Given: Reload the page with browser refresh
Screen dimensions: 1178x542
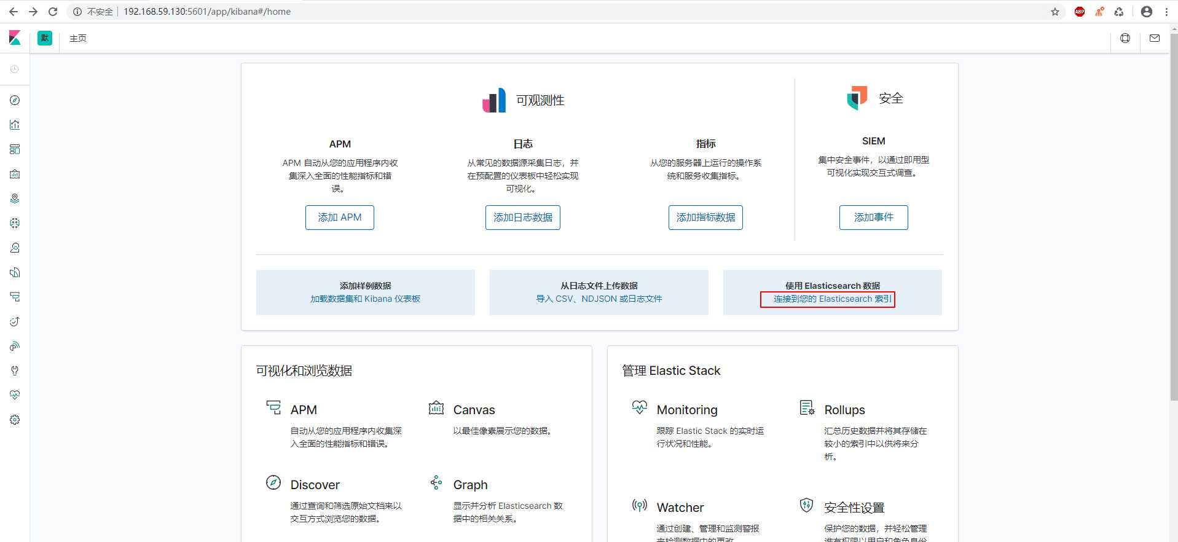Looking at the screenshot, I should click(53, 12).
